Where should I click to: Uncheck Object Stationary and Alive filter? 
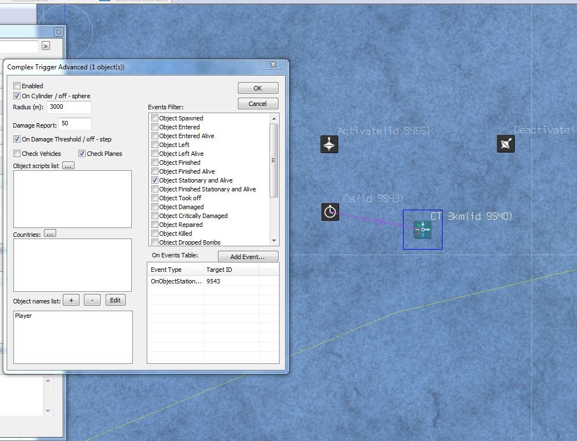pos(155,180)
